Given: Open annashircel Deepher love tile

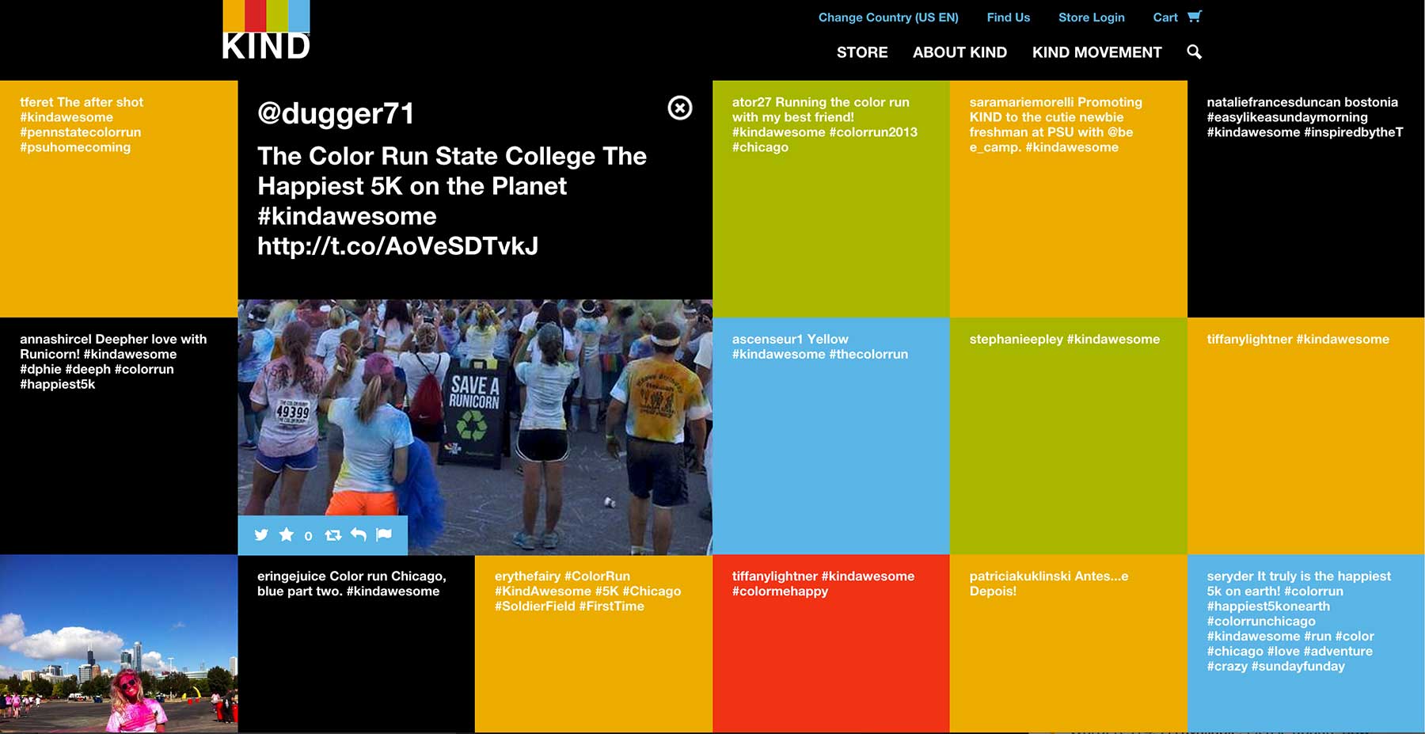Looking at the screenshot, I should click(x=119, y=436).
